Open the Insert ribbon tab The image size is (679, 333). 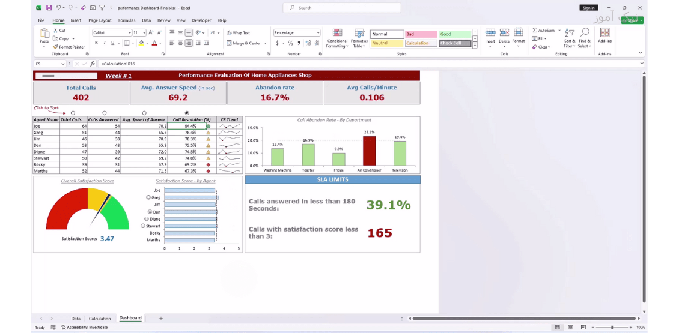coord(76,20)
